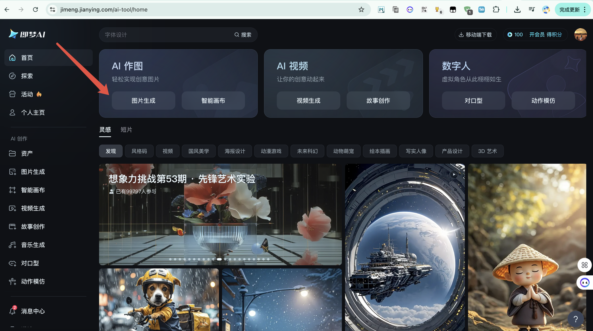593x331 pixels.
Task: Select the 未来科幻 category filter
Action: [307, 151]
